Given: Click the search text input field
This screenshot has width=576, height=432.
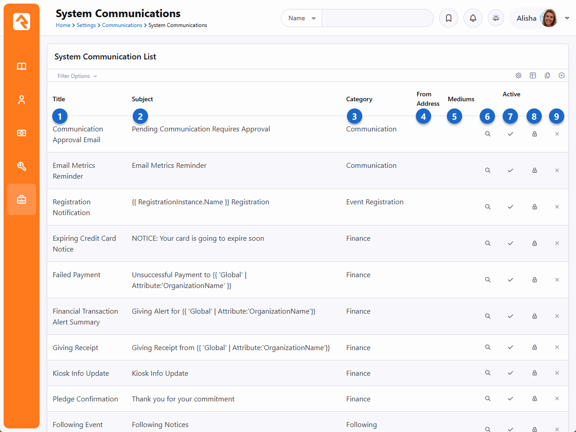Looking at the screenshot, I should pyautogui.click(x=377, y=18).
